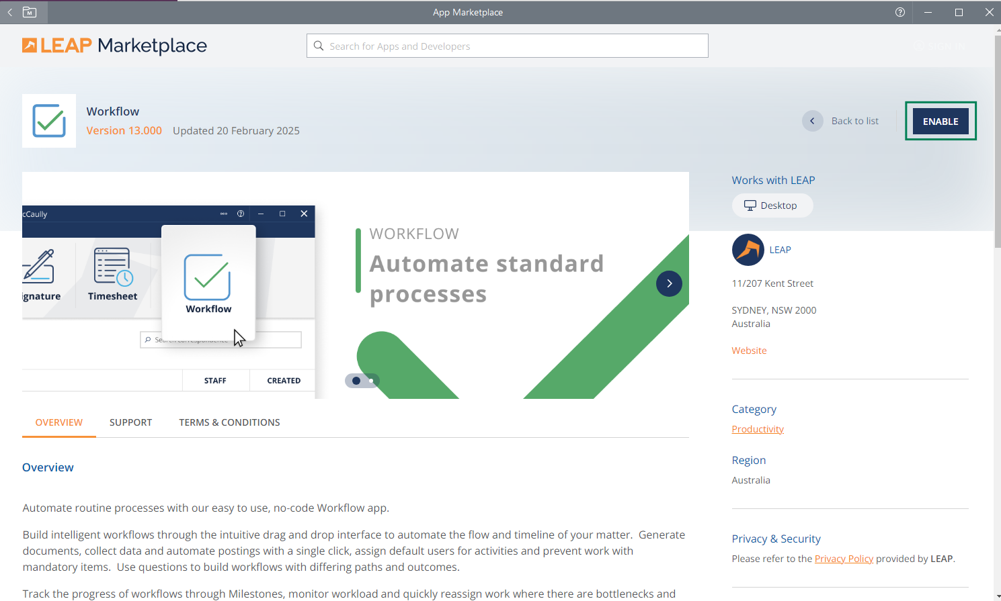The width and height of the screenshot is (1001, 601).
Task: Select the second carousel slide dot
Action: pos(371,381)
